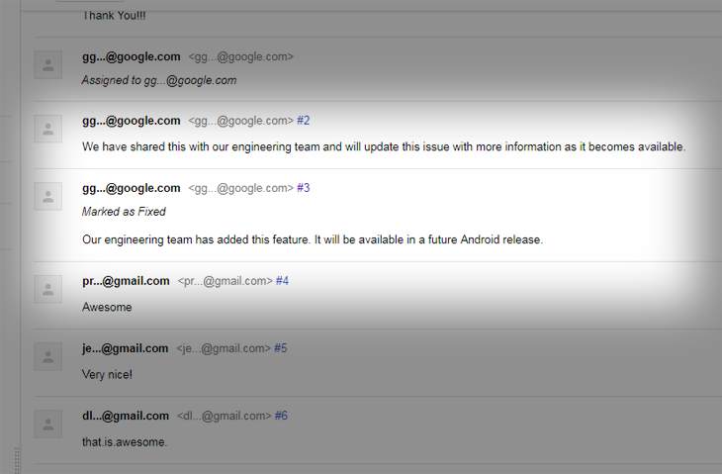Click bold author name pr...@gmail.com
The height and width of the screenshot is (474, 722).
click(126, 281)
